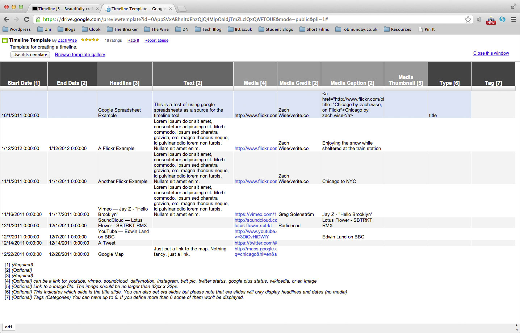Click the scroll arrows at bottom right

tap(517, 327)
